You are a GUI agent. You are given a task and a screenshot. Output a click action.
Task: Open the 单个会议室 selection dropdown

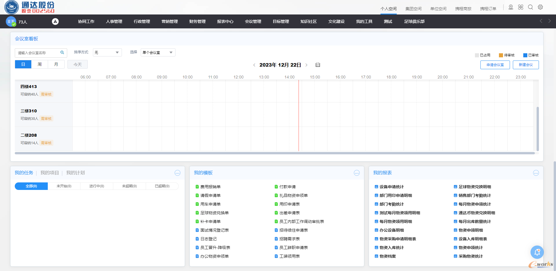(x=158, y=52)
